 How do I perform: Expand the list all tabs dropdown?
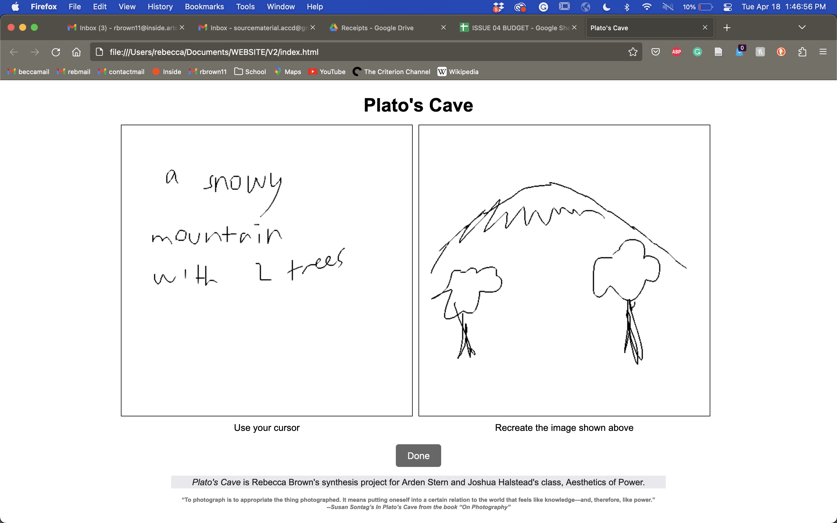click(802, 27)
